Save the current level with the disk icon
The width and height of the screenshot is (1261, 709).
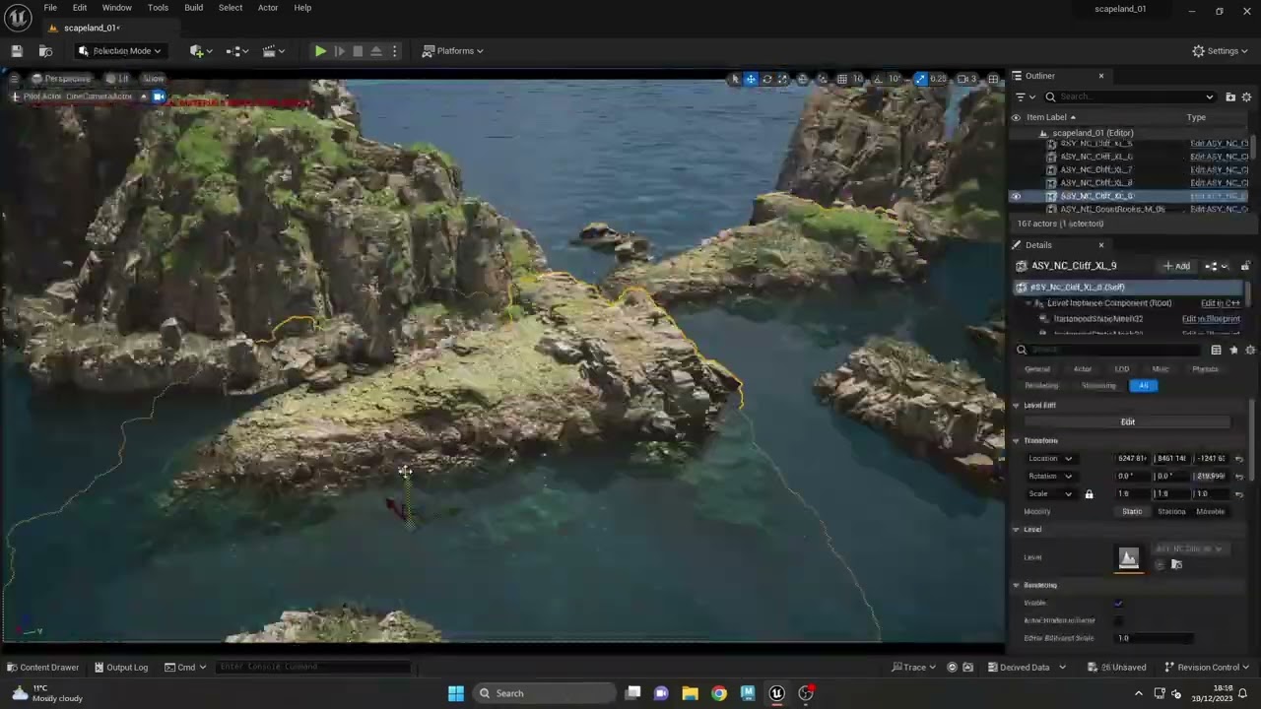tap(17, 51)
